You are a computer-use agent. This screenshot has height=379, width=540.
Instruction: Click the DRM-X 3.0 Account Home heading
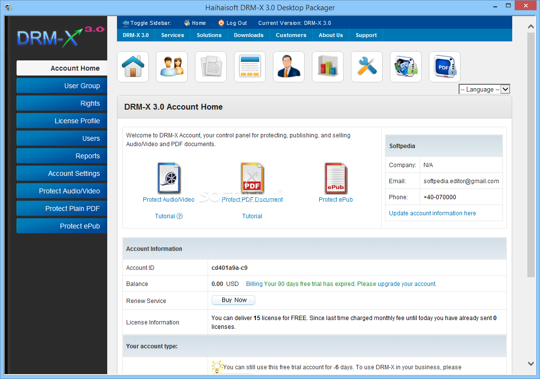pos(173,107)
